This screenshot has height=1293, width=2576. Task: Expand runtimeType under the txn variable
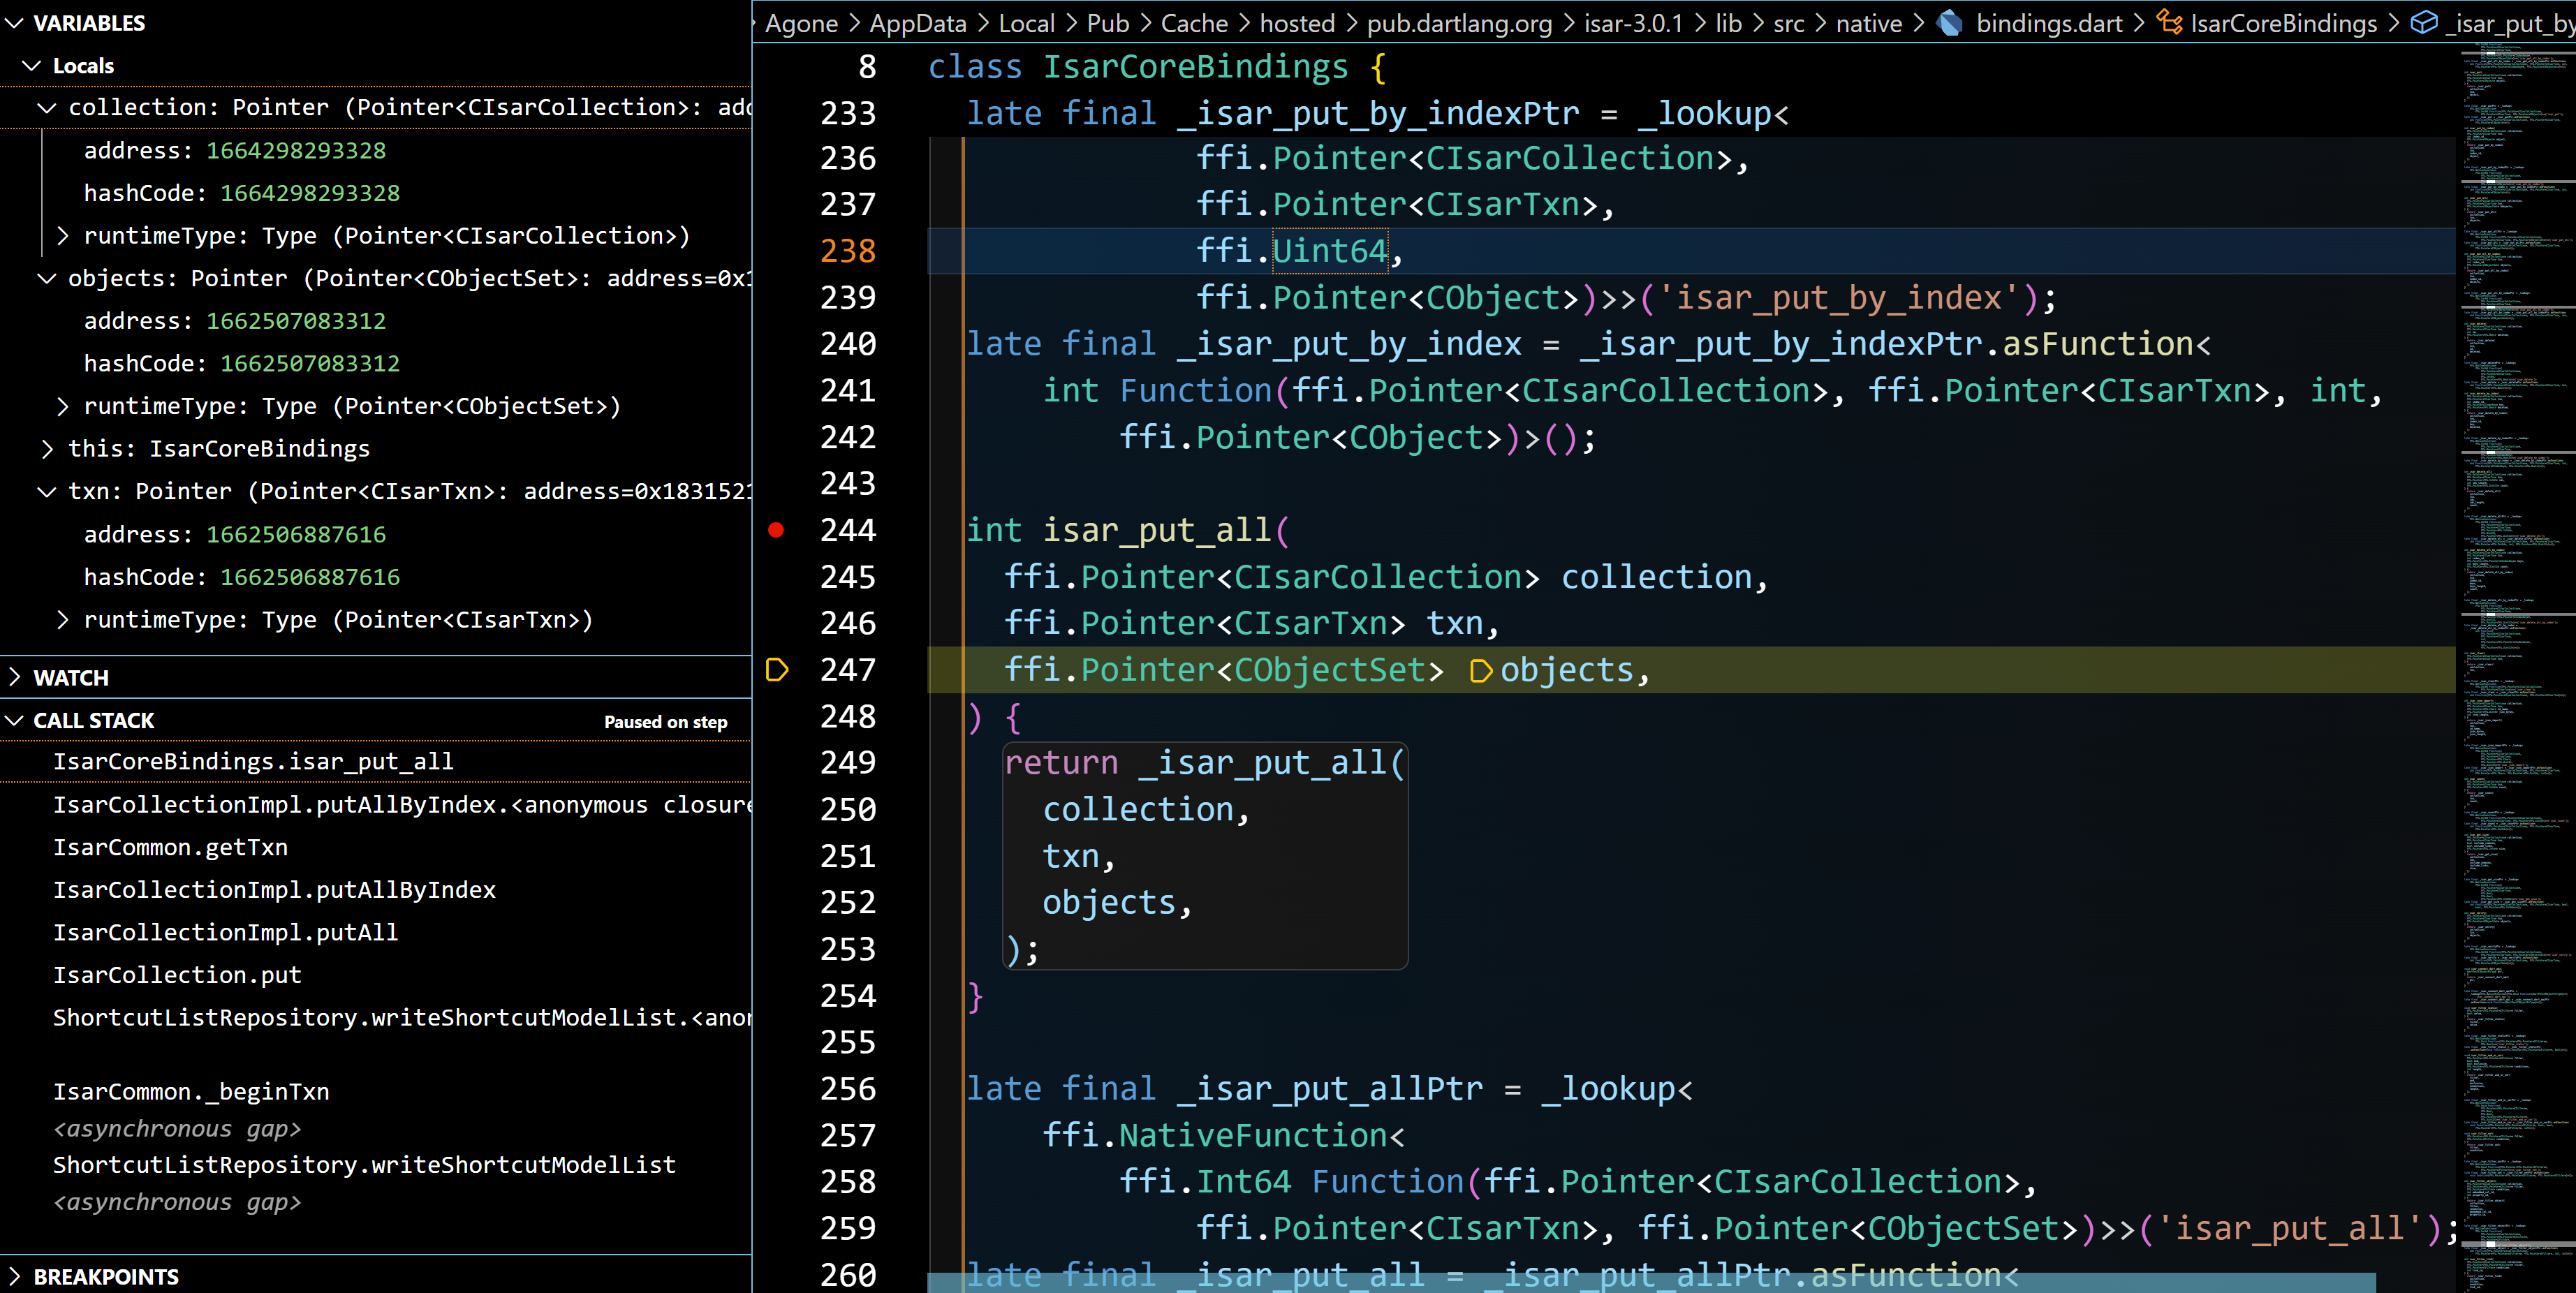click(64, 620)
